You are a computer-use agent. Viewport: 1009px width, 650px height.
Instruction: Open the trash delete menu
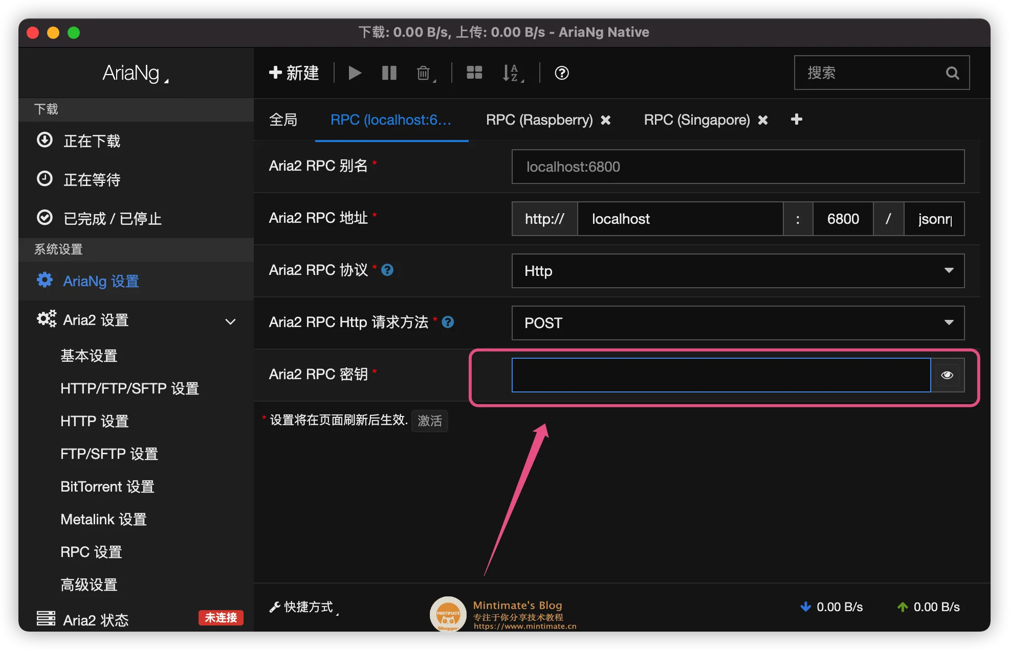426,73
